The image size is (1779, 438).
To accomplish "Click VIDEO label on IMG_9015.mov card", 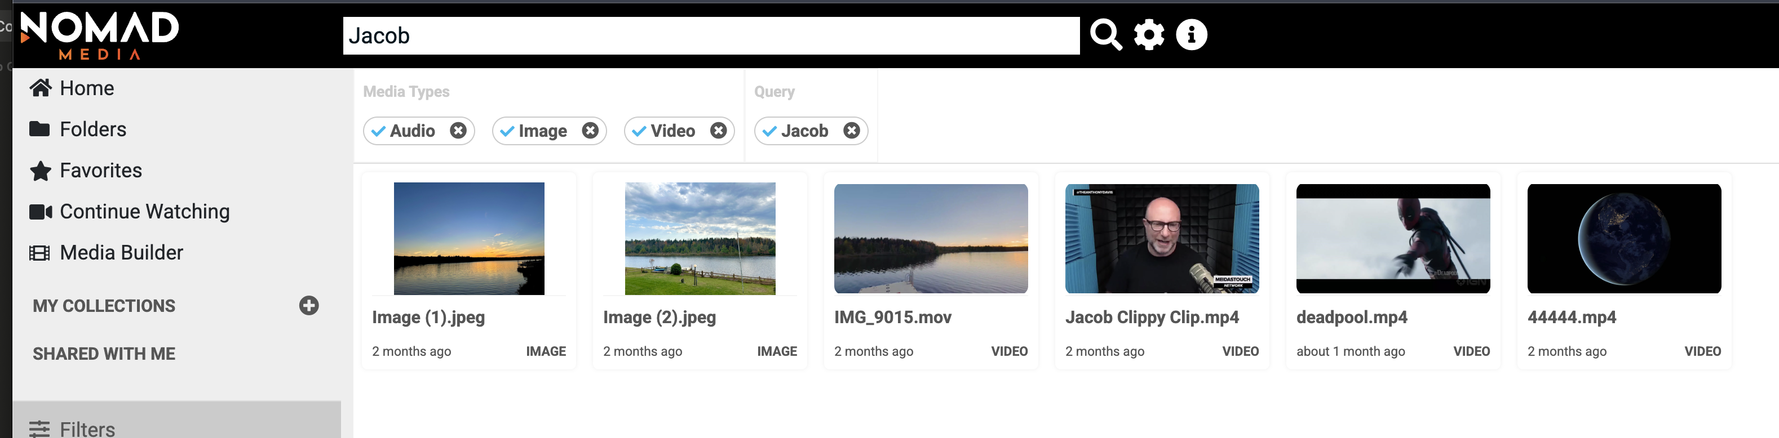I will tap(1009, 352).
